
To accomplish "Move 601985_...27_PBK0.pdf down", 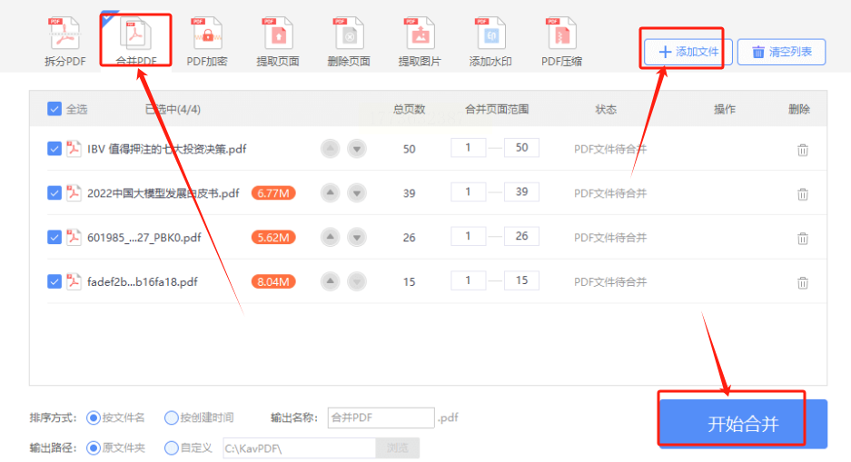I will (357, 237).
